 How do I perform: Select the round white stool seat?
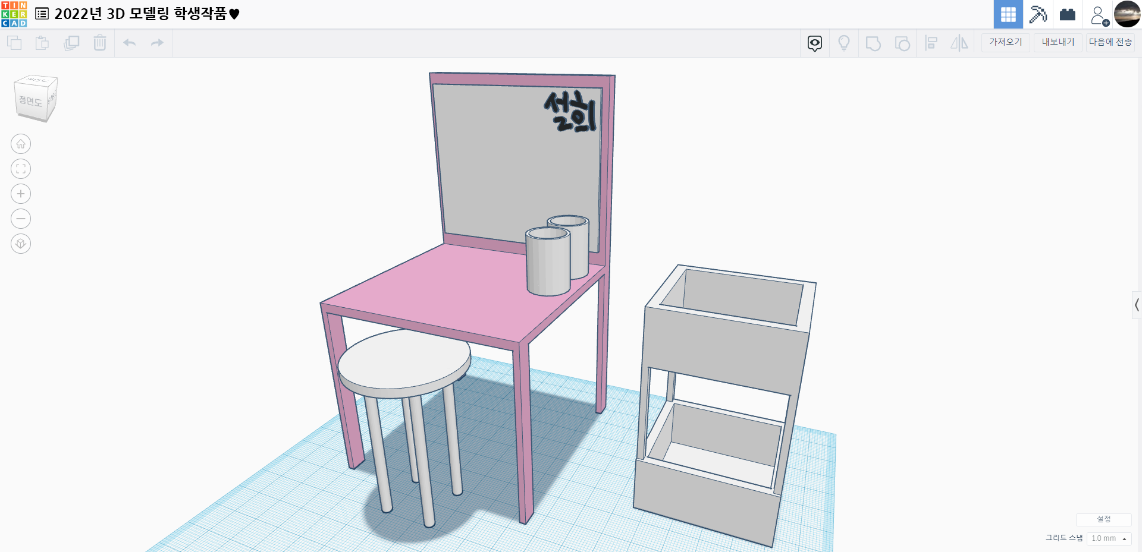point(403,362)
